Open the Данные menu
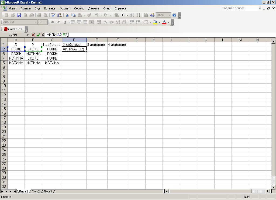 click(94, 8)
